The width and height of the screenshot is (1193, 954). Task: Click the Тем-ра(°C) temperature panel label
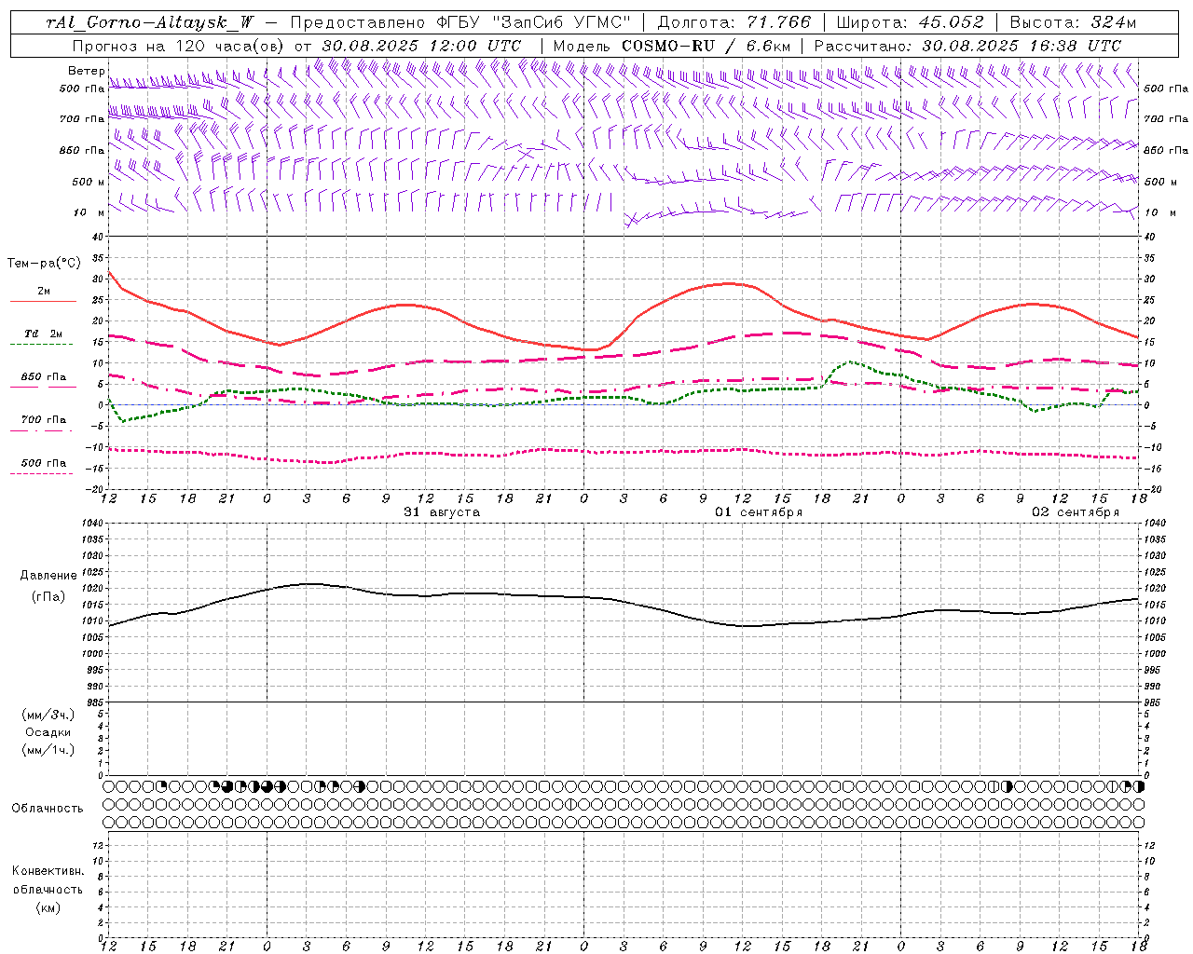(44, 264)
